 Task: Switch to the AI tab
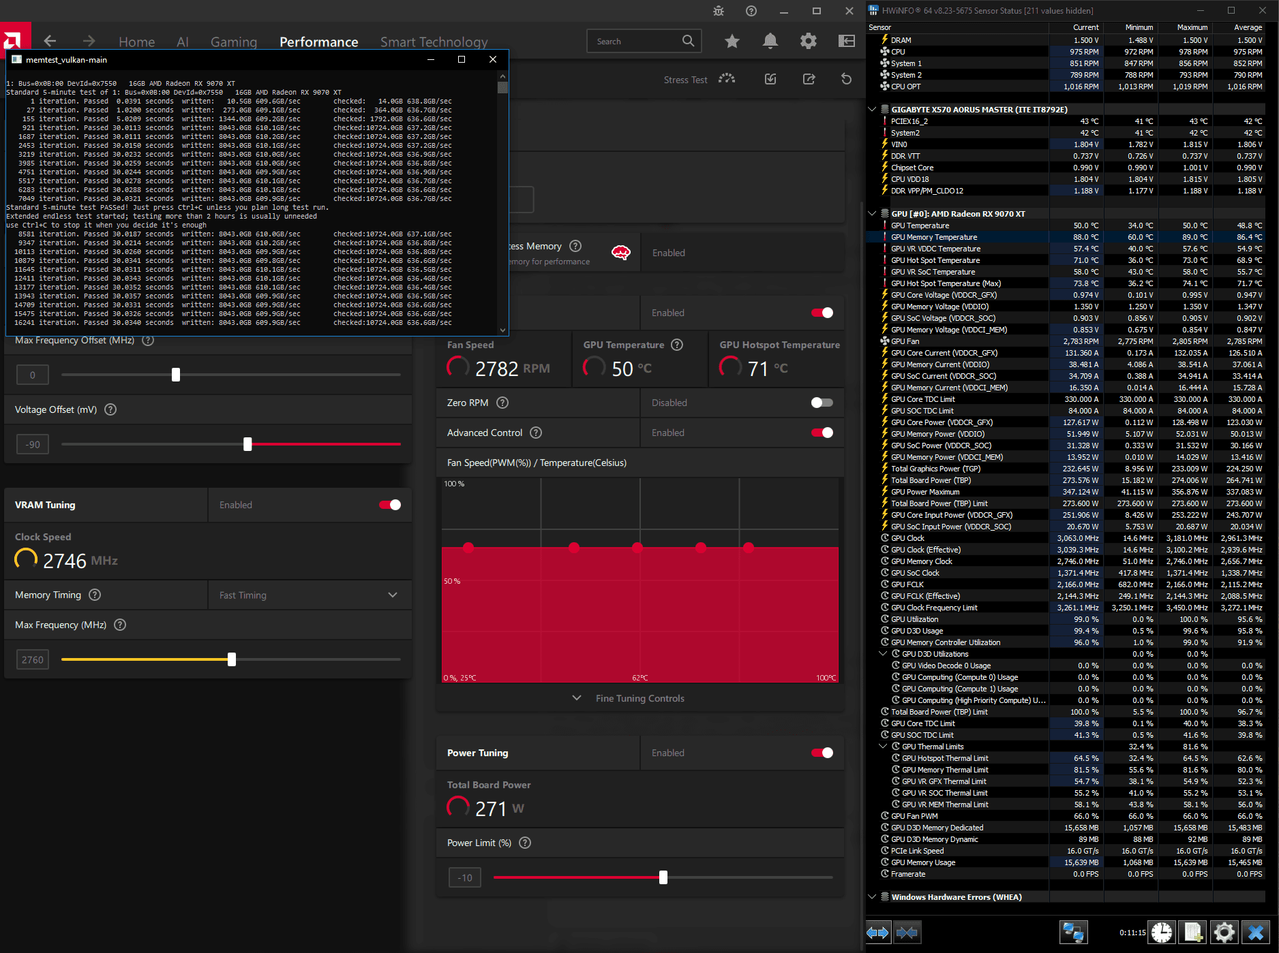point(183,42)
